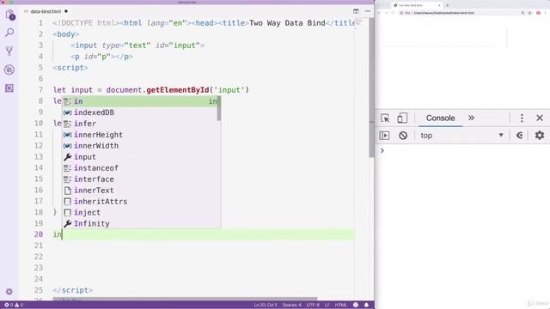This screenshot has width=550, height=309.
Task: Open the Extensions view in the activity bar
Action: 9,88
